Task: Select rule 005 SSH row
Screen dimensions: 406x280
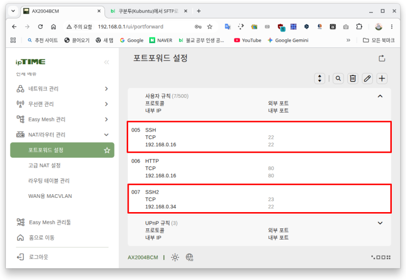Action: (x=259, y=137)
